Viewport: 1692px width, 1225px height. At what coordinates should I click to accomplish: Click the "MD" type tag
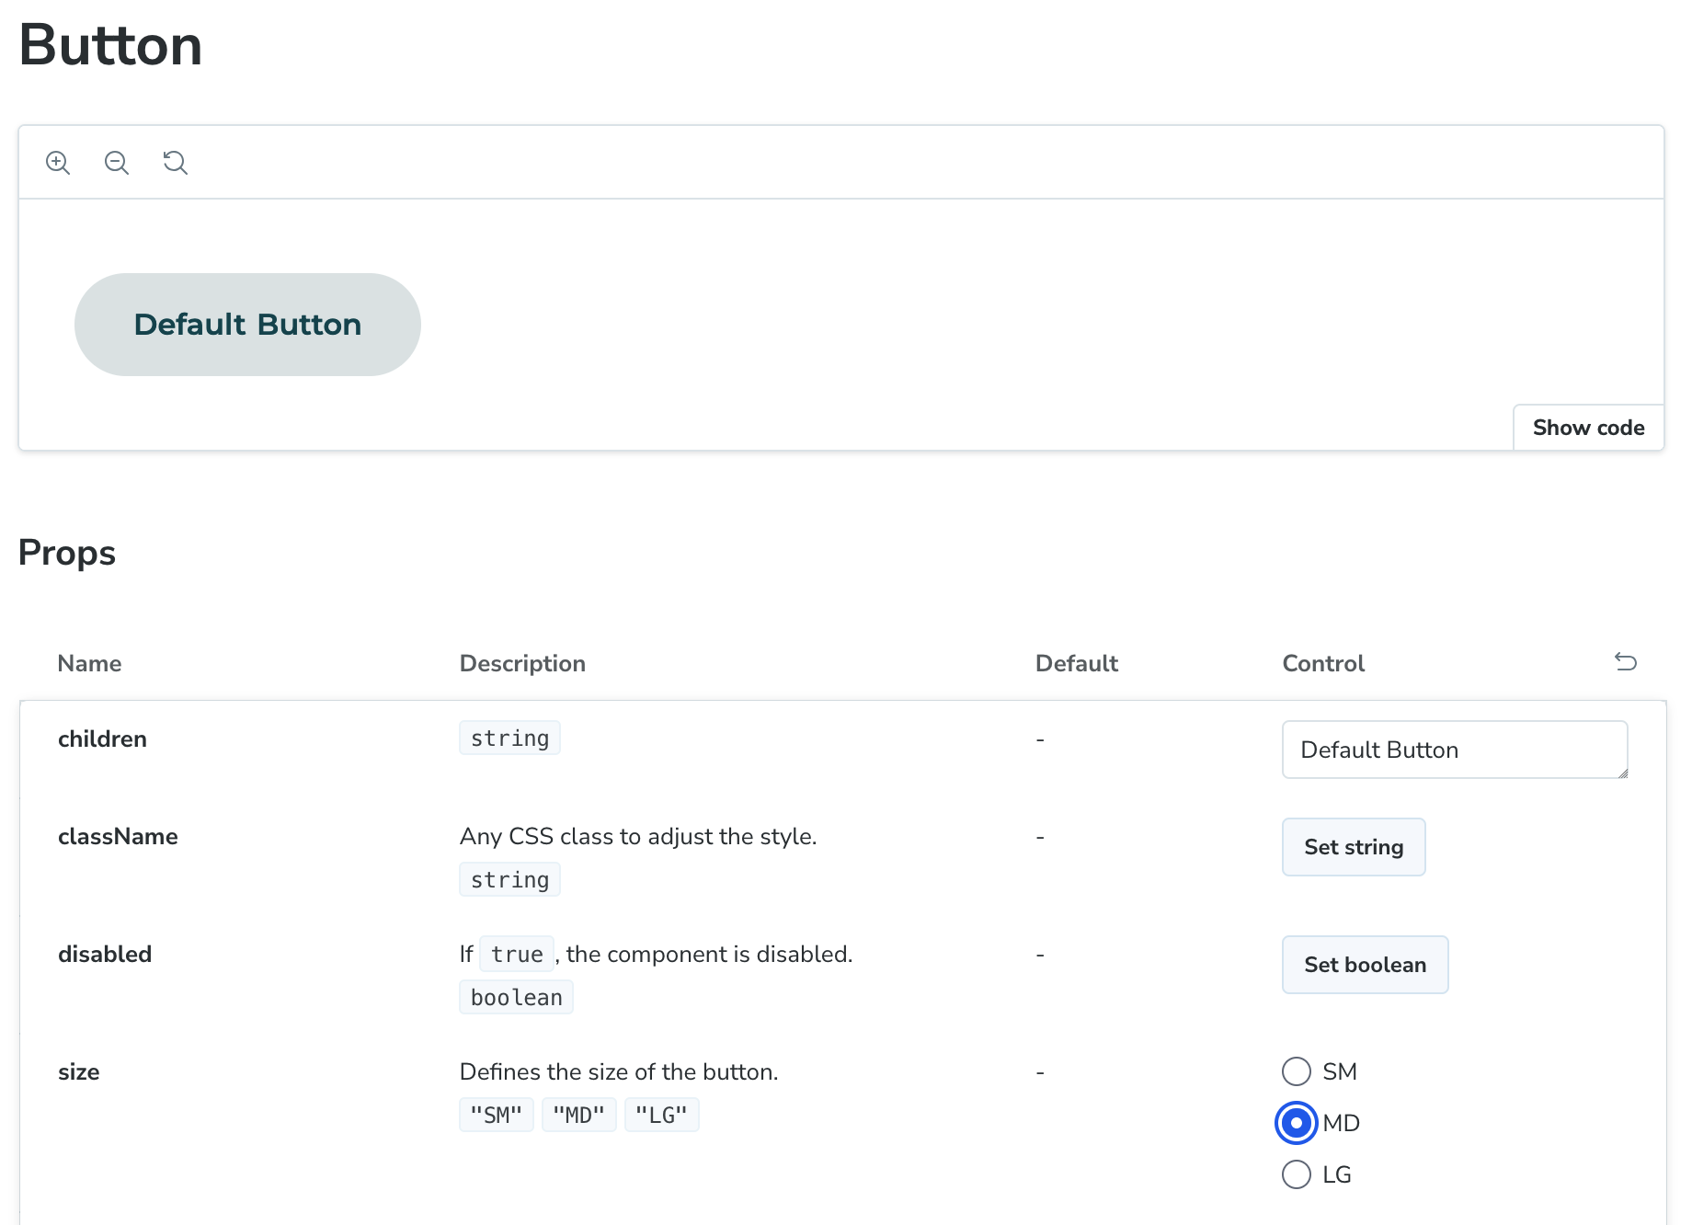click(579, 1115)
